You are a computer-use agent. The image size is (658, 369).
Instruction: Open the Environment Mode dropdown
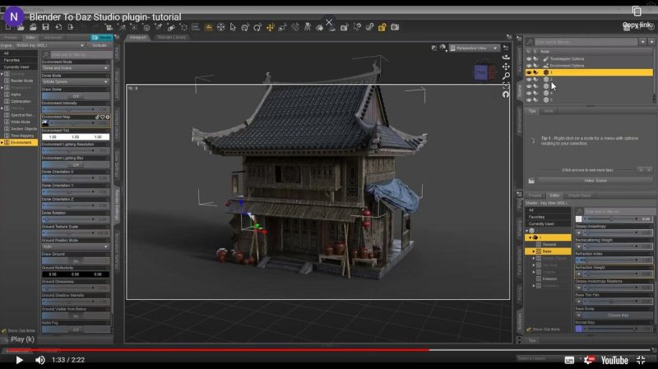coord(76,68)
